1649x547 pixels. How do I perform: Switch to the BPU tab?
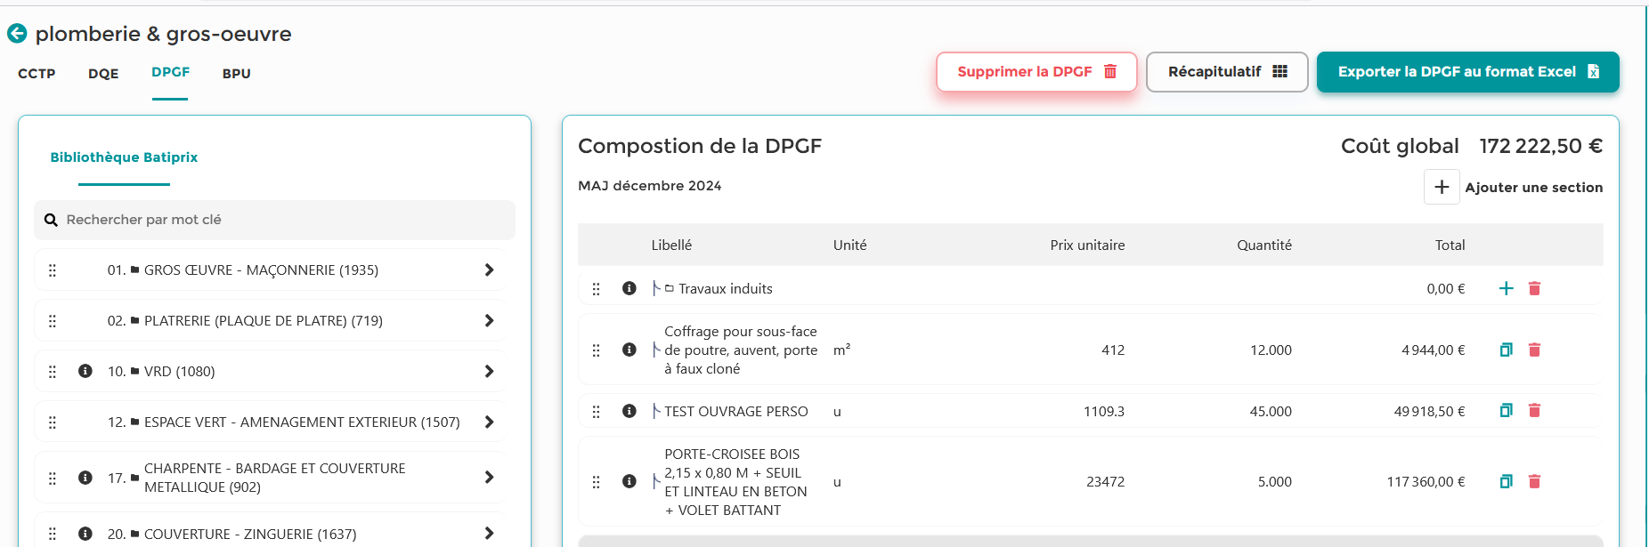[237, 74]
